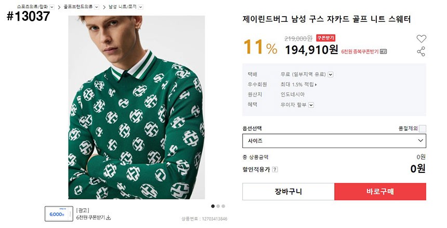Viewport: 447px width, 228px height.
Task: Click the green sweater product image
Action: (x=136, y=107)
